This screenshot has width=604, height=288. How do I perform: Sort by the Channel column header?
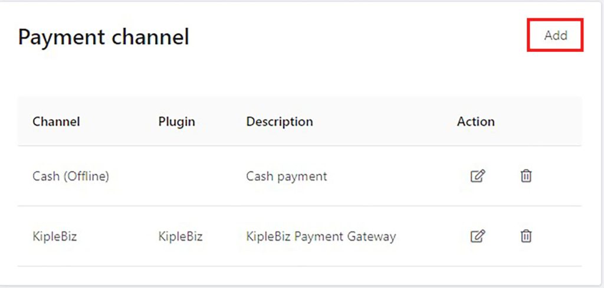point(56,122)
